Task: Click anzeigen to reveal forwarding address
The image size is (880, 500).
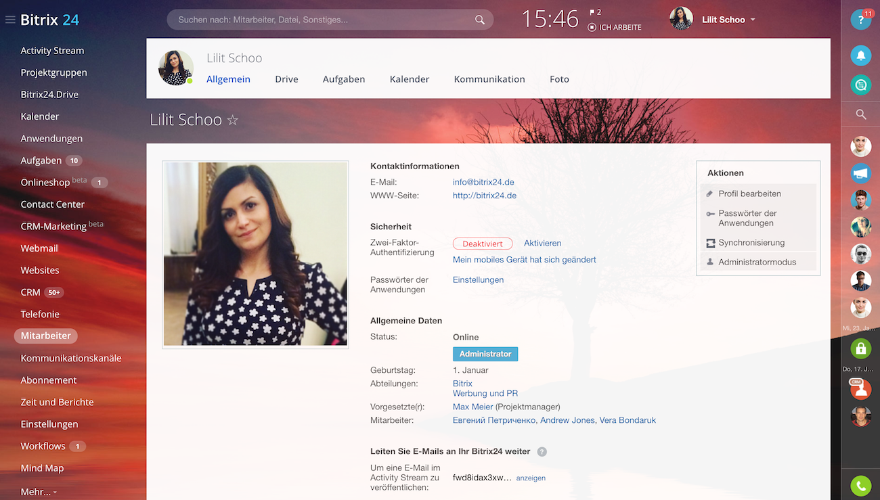Action: (x=531, y=478)
